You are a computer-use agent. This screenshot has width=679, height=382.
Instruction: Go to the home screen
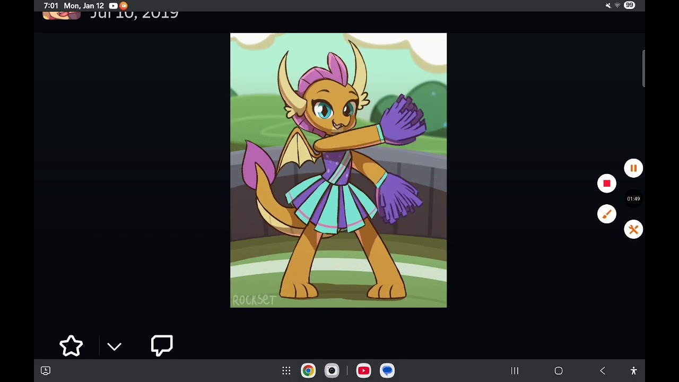[559, 371]
